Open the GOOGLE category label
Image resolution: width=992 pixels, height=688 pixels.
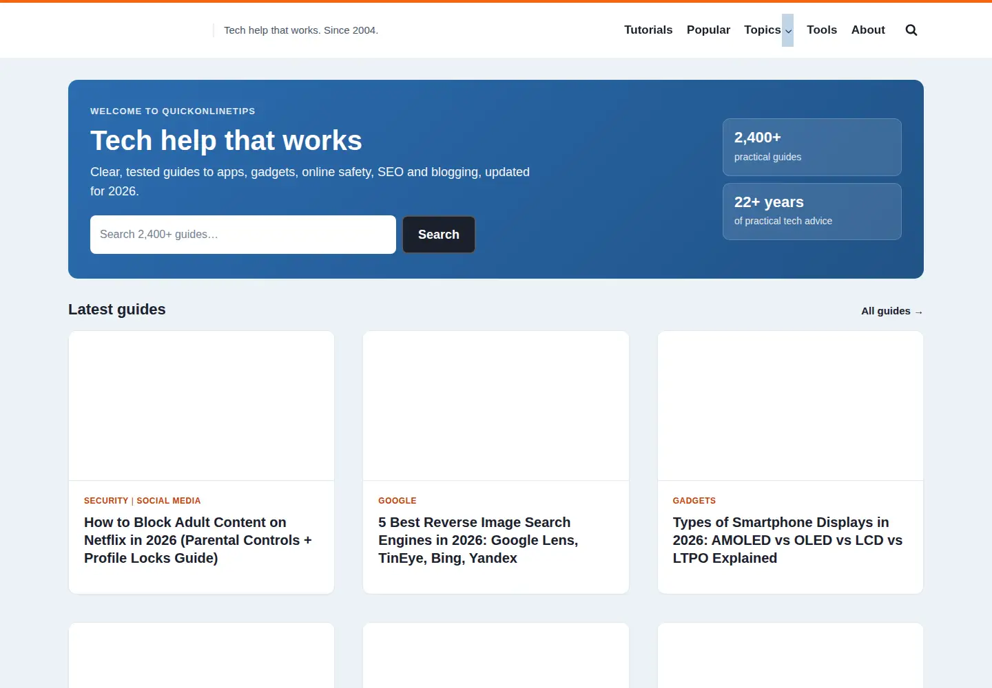[x=397, y=501]
